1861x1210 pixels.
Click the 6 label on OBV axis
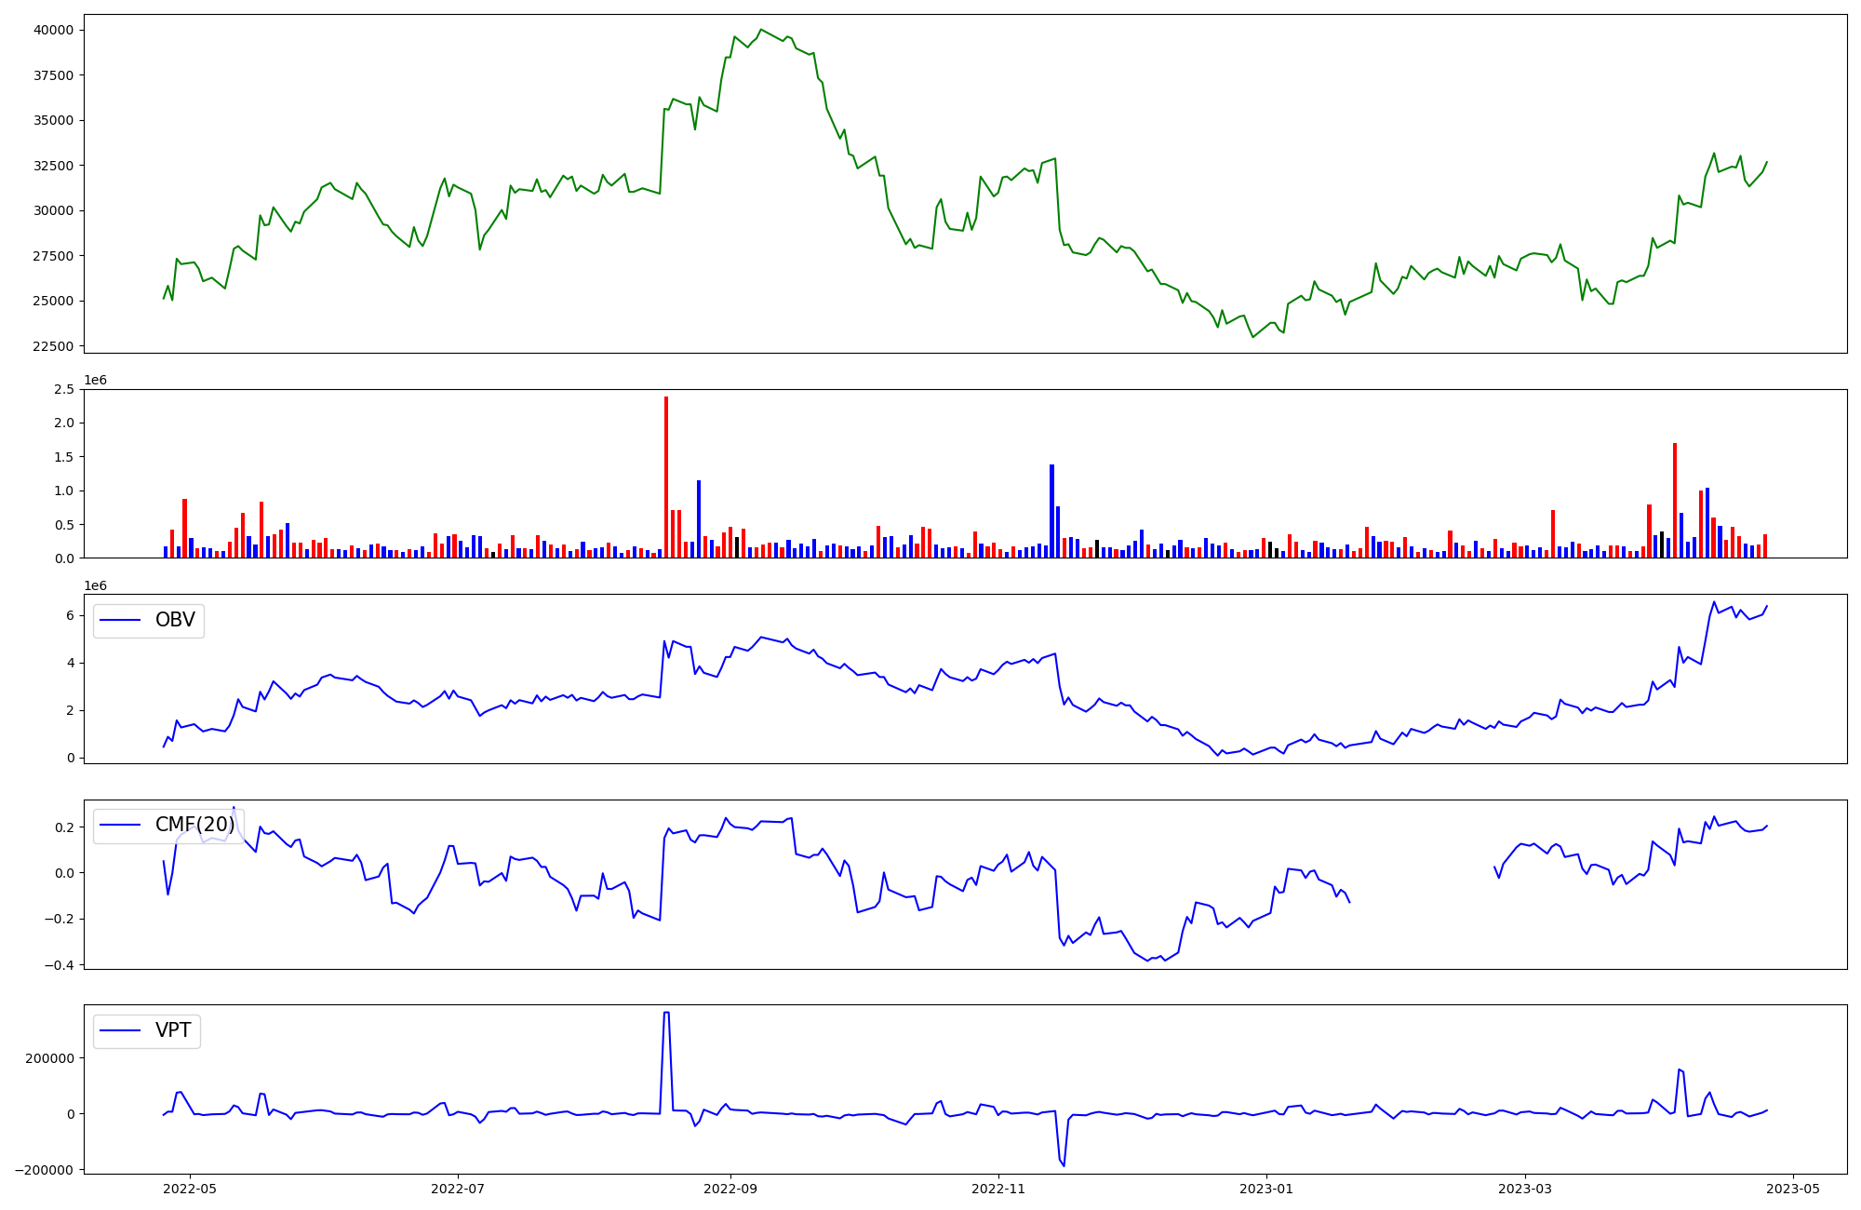70,615
